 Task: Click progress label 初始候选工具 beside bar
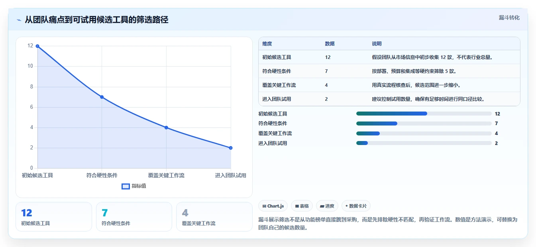(x=273, y=114)
